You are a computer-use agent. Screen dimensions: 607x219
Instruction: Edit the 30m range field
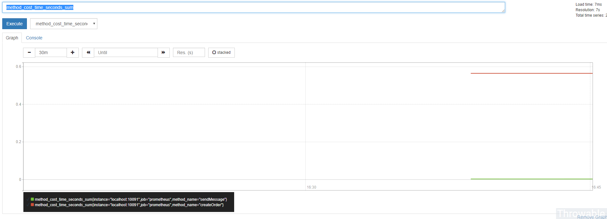(51, 53)
